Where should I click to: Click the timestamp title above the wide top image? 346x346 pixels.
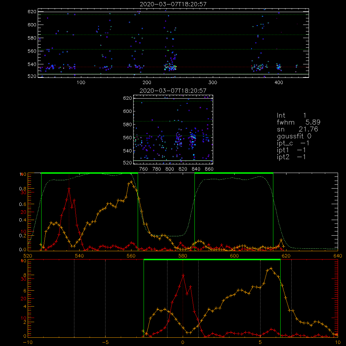[x=173, y=4]
